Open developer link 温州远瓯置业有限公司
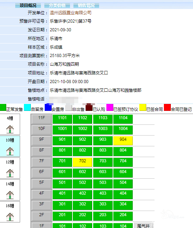 [70, 13]
